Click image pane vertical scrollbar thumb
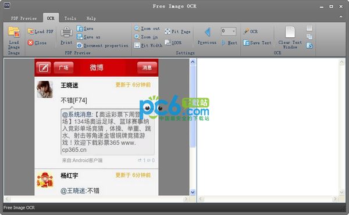Screen dimensions: 349x215 pos(193,106)
